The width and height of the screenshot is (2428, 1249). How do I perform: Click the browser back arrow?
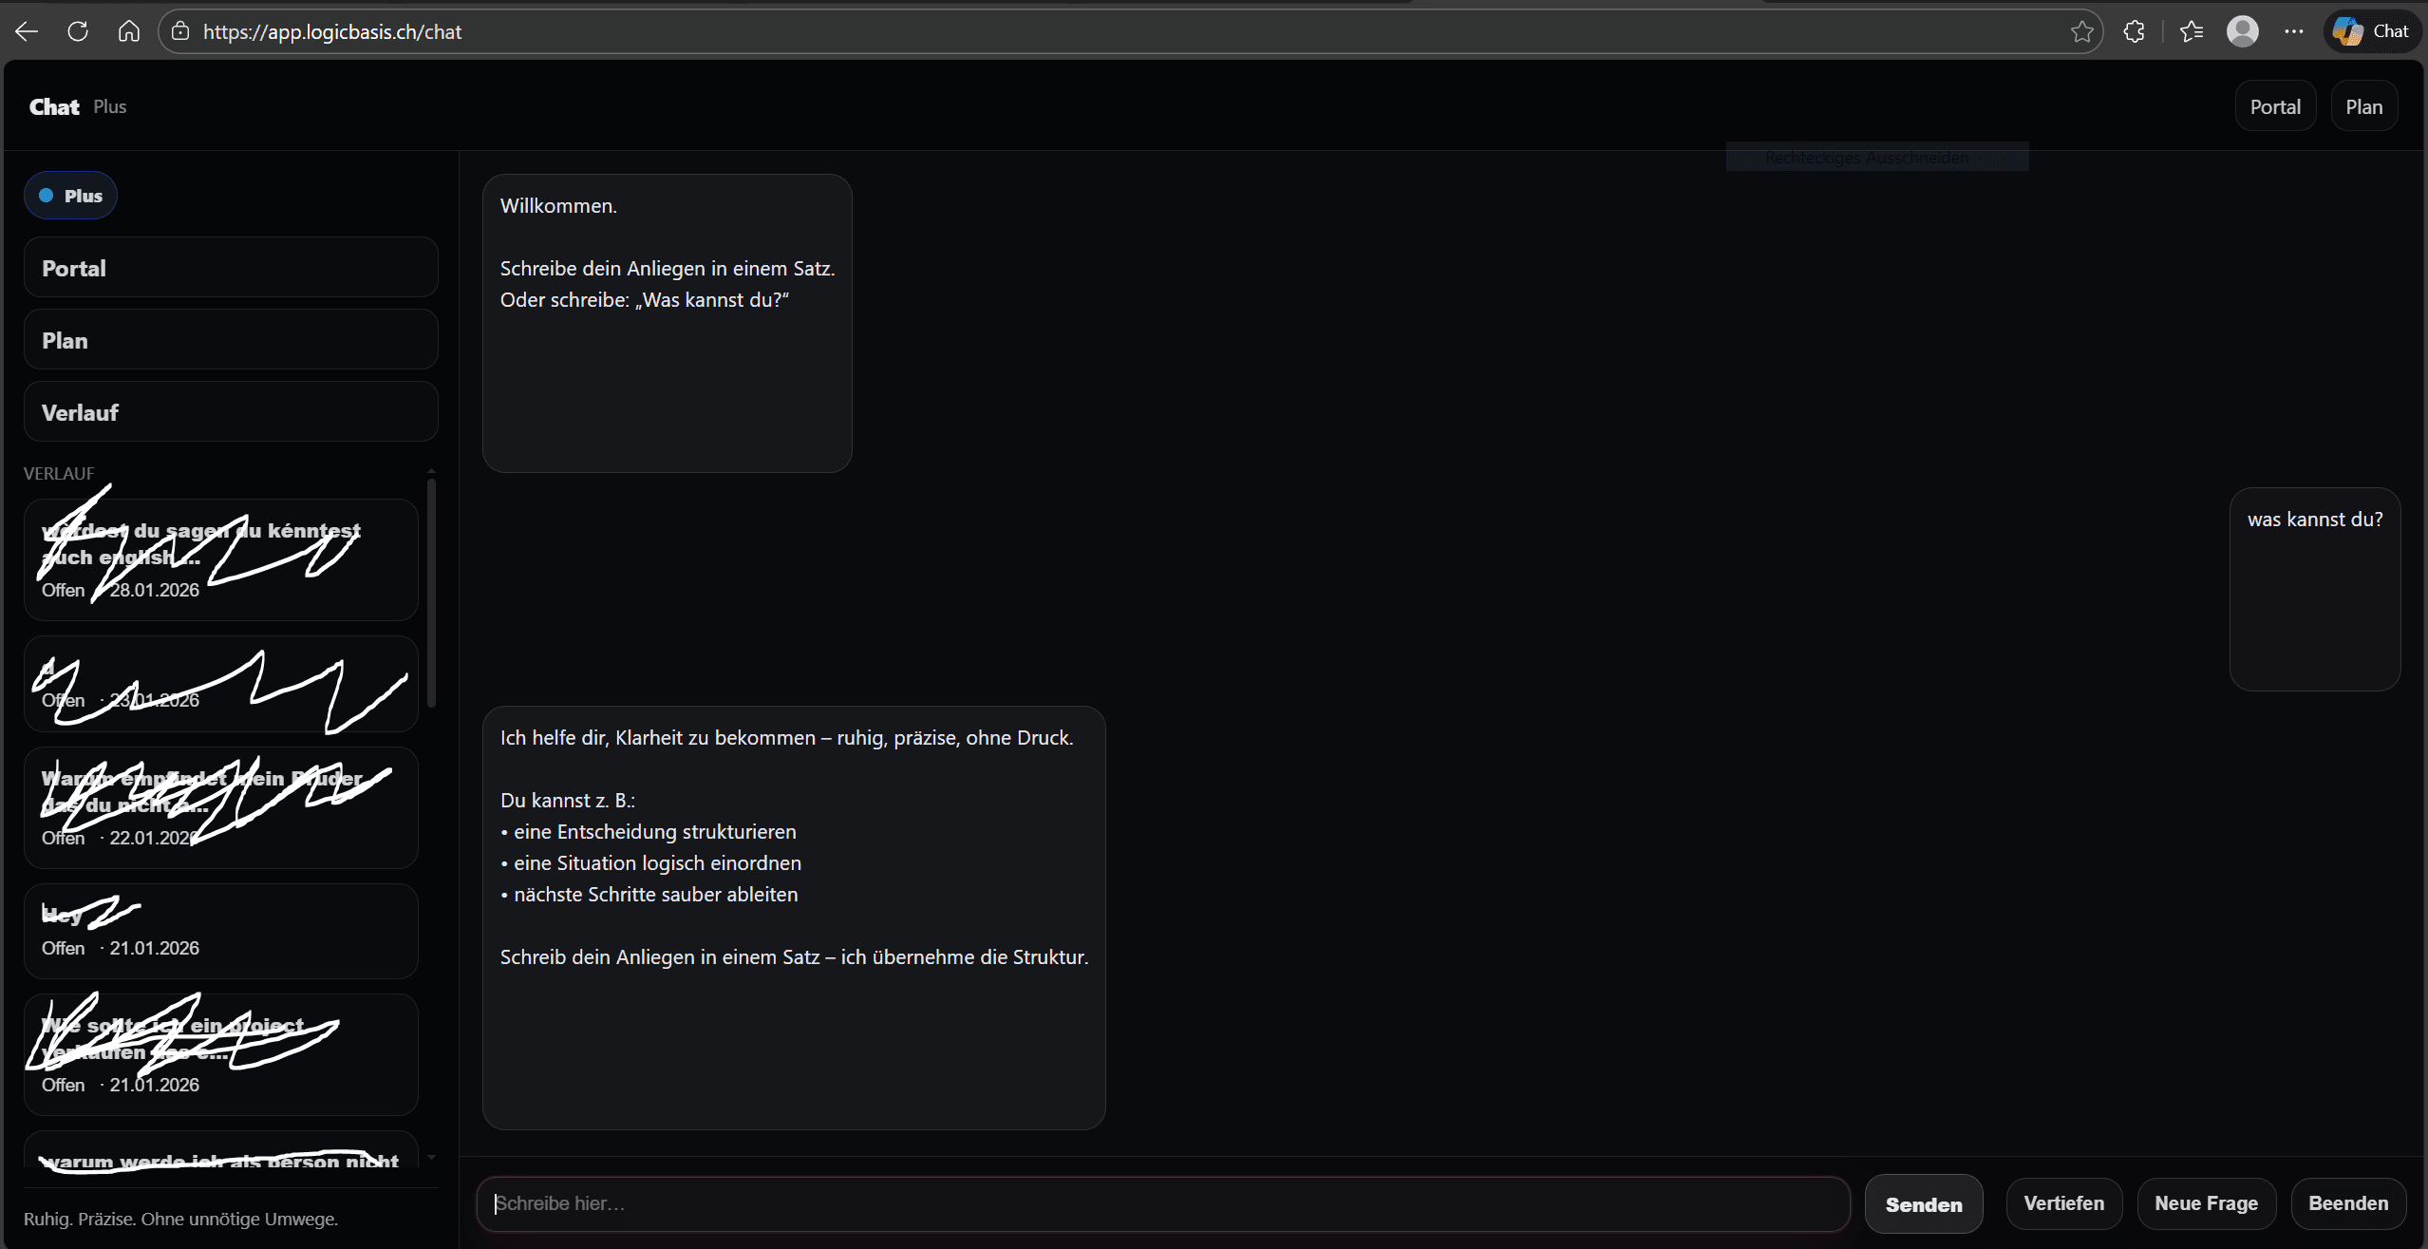coord(27,31)
